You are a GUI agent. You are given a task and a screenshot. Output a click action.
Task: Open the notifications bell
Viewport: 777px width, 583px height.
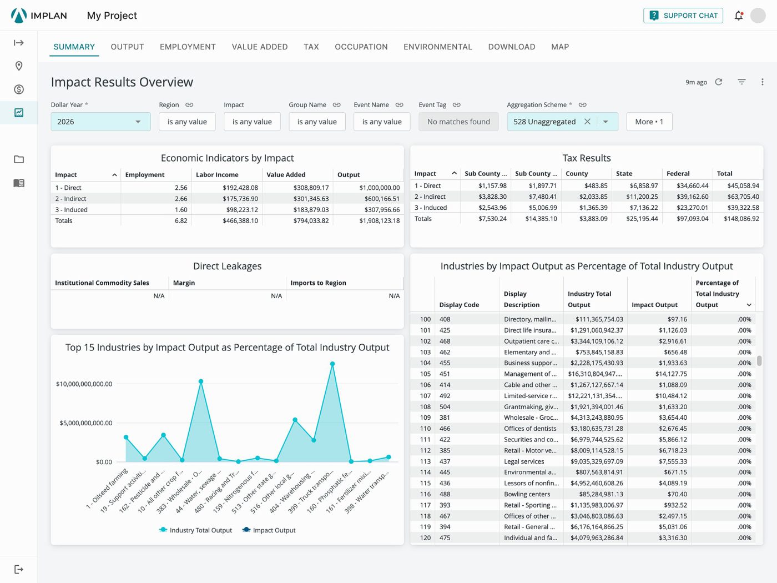pos(739,16)
